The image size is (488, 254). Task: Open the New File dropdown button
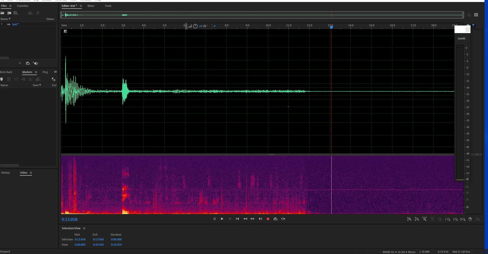tap(16, 13)
